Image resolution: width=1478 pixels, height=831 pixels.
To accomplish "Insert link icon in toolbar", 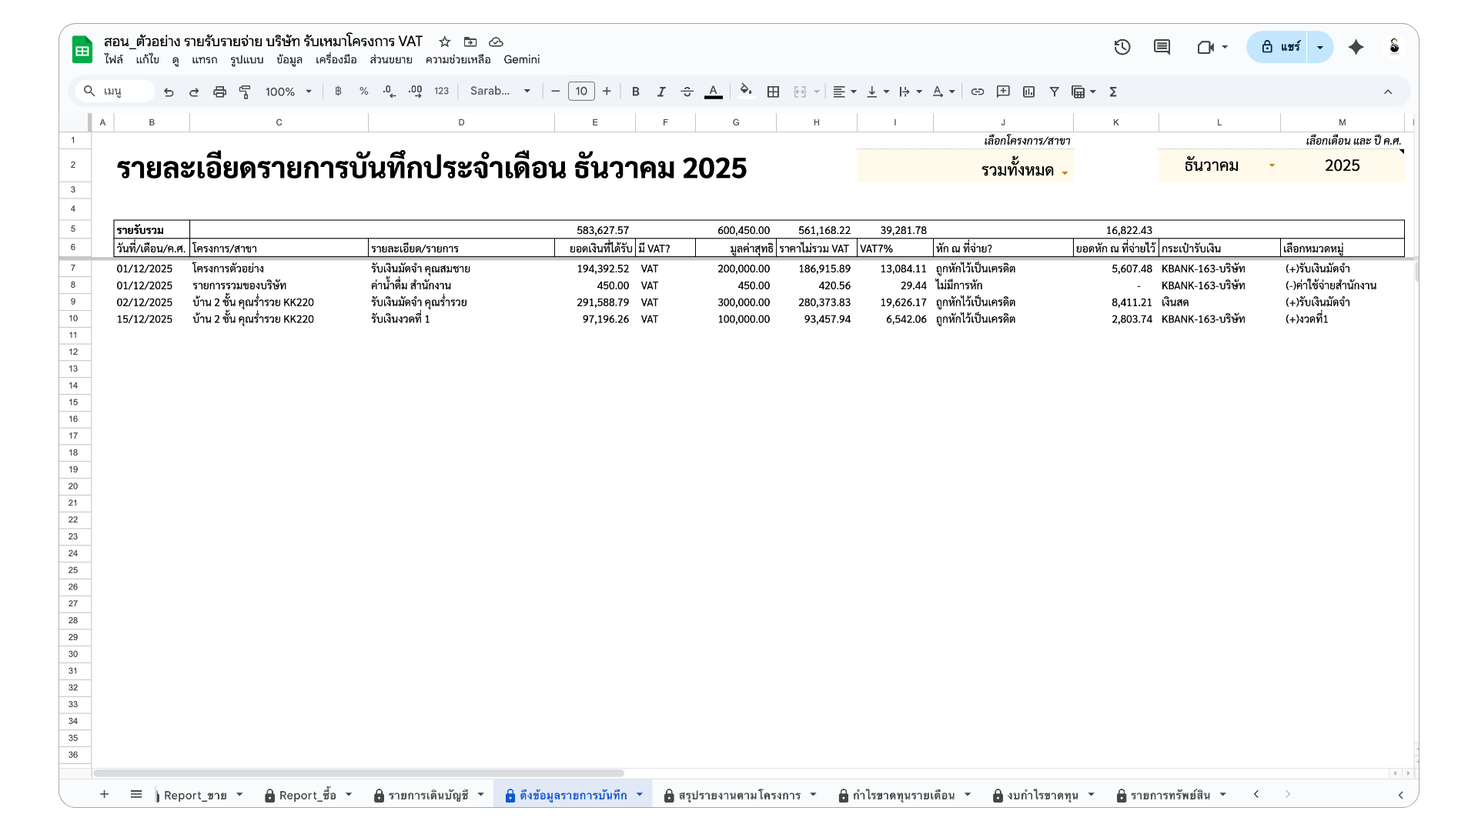I will pyautogui.click(x=978, y=92).
